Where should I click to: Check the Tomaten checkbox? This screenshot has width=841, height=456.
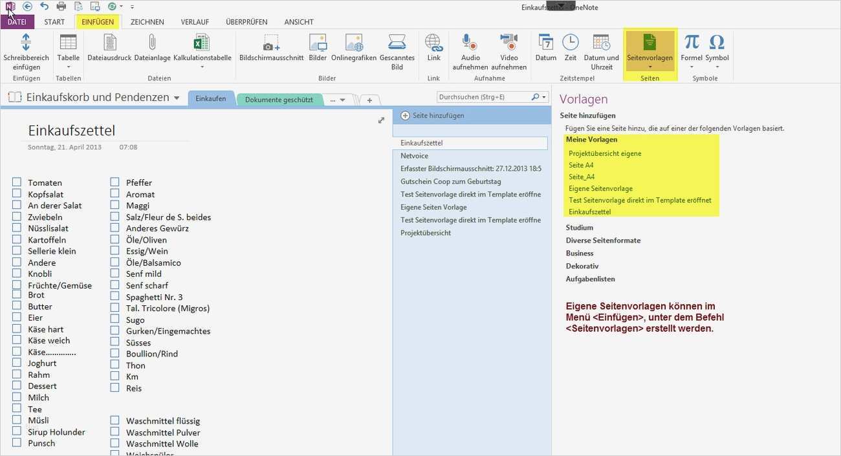tap(16, 182)
